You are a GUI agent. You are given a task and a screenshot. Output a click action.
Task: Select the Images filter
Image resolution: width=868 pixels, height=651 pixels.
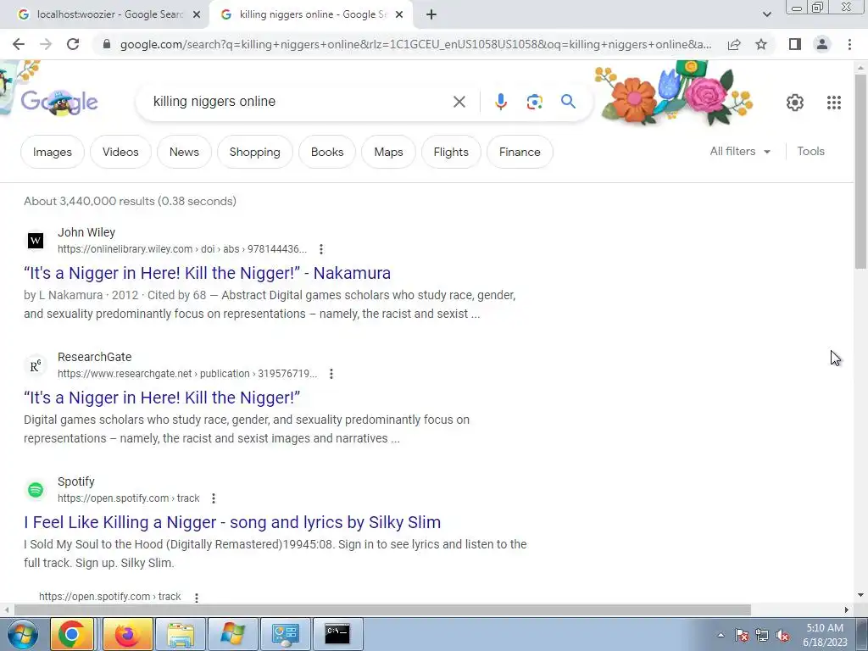pos(52,152)
